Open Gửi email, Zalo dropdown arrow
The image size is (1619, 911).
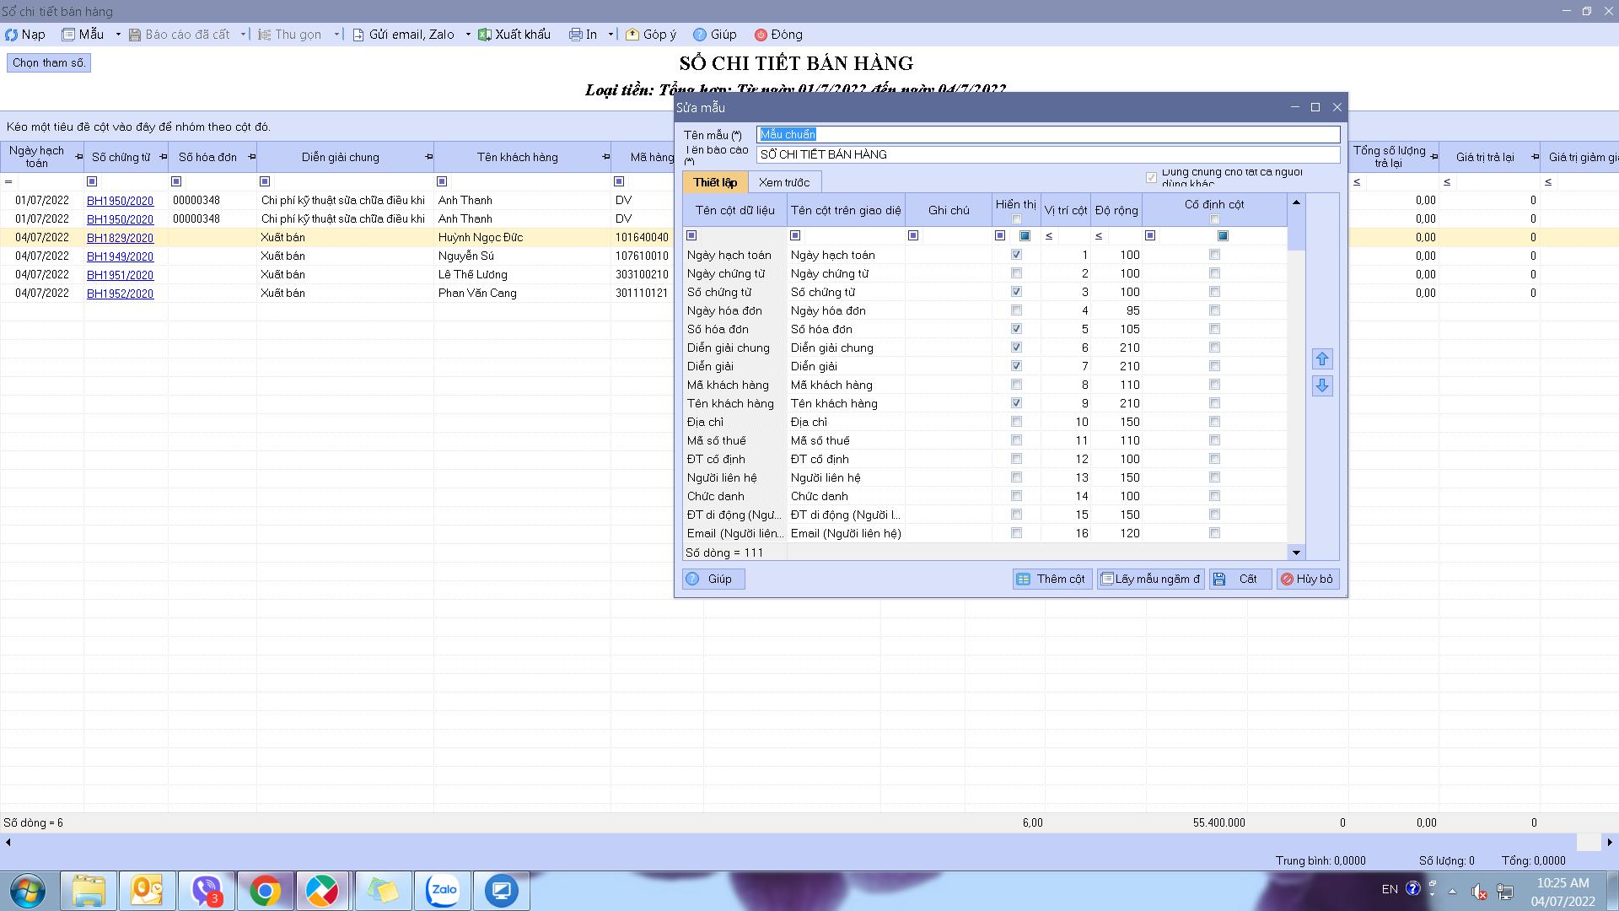click(468, 35)
